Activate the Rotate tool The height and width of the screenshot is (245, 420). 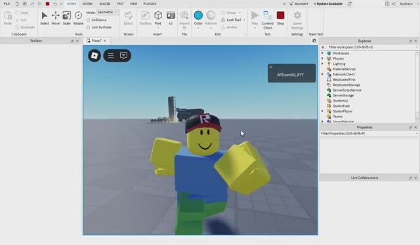(78, 18)
